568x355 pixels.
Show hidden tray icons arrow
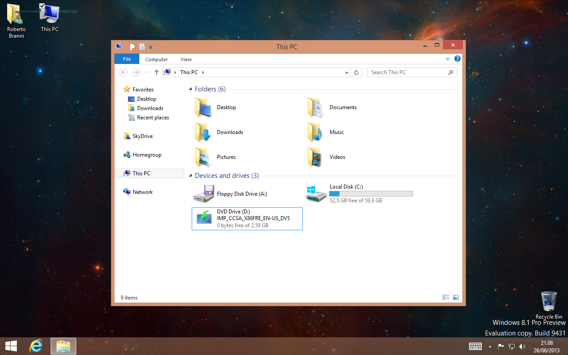pos(490,347)
